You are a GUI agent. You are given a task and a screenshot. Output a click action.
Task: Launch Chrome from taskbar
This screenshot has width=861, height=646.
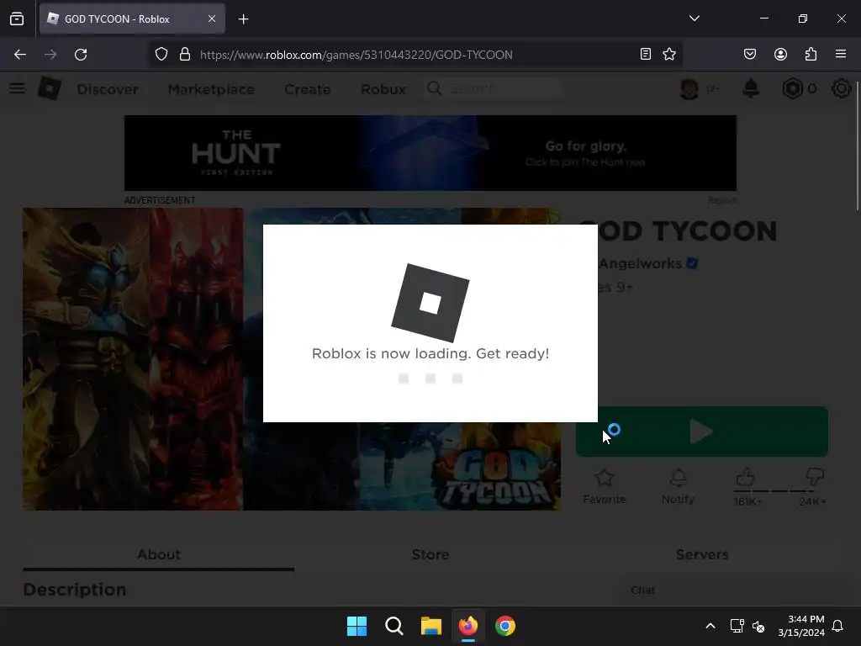505,626
